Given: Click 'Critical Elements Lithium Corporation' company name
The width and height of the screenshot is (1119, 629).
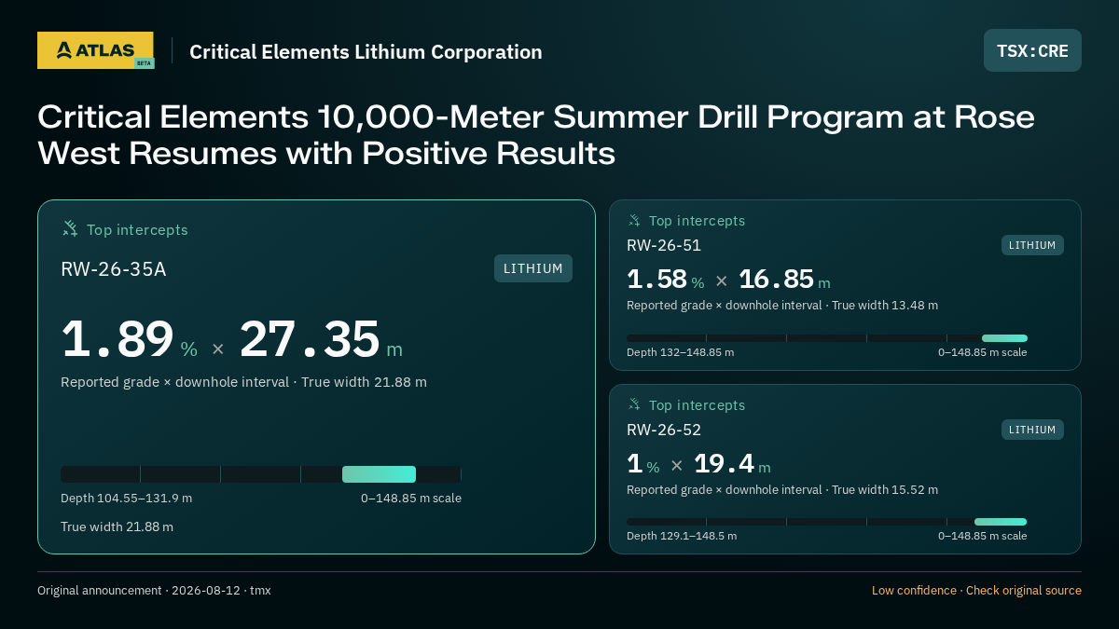Looking at the screenshot, I should coord(366,52).
